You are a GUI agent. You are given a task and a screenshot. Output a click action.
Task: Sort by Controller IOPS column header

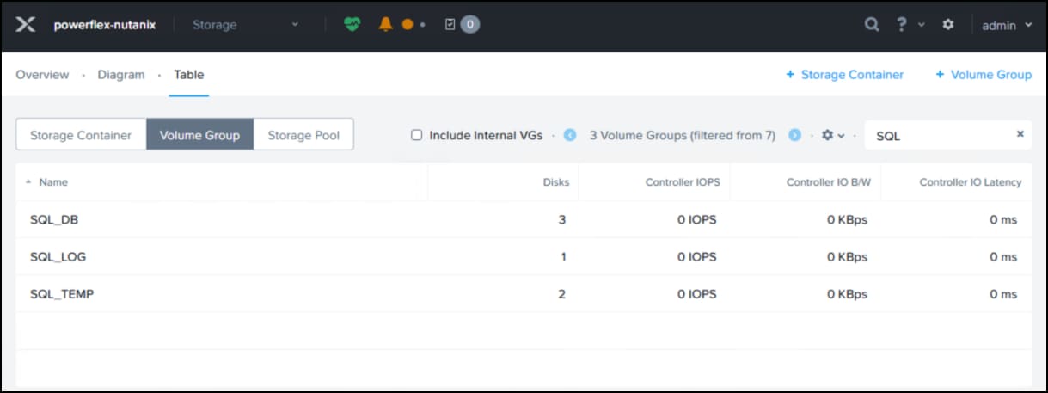coord(683,182)
